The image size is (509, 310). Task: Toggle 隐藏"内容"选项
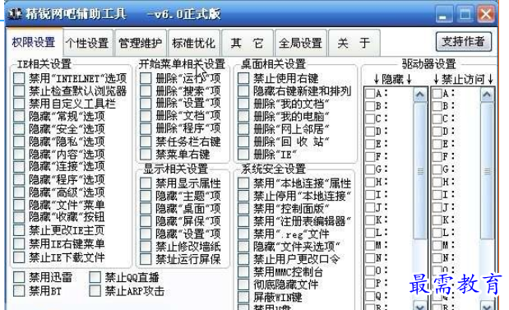[x=19, y=155]
